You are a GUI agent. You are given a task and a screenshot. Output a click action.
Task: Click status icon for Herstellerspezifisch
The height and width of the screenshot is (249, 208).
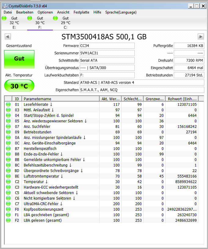[8, 148]
